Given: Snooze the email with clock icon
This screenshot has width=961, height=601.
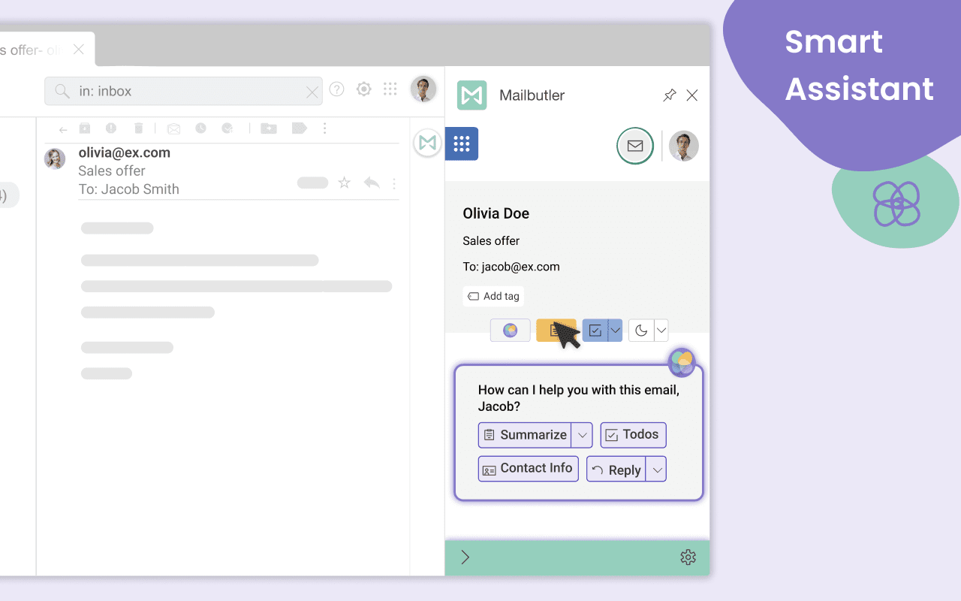Looking at the screenshot, I should coord(200,128).
